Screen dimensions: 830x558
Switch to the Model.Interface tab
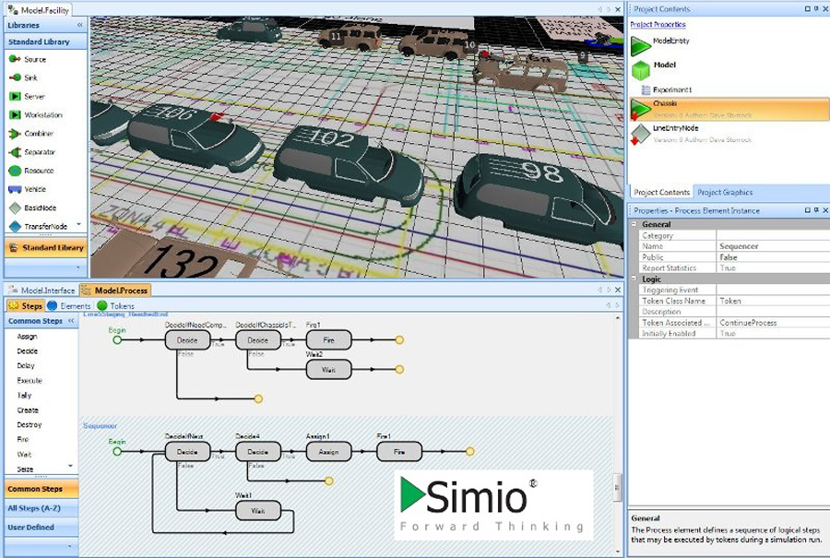coord(47,291)
